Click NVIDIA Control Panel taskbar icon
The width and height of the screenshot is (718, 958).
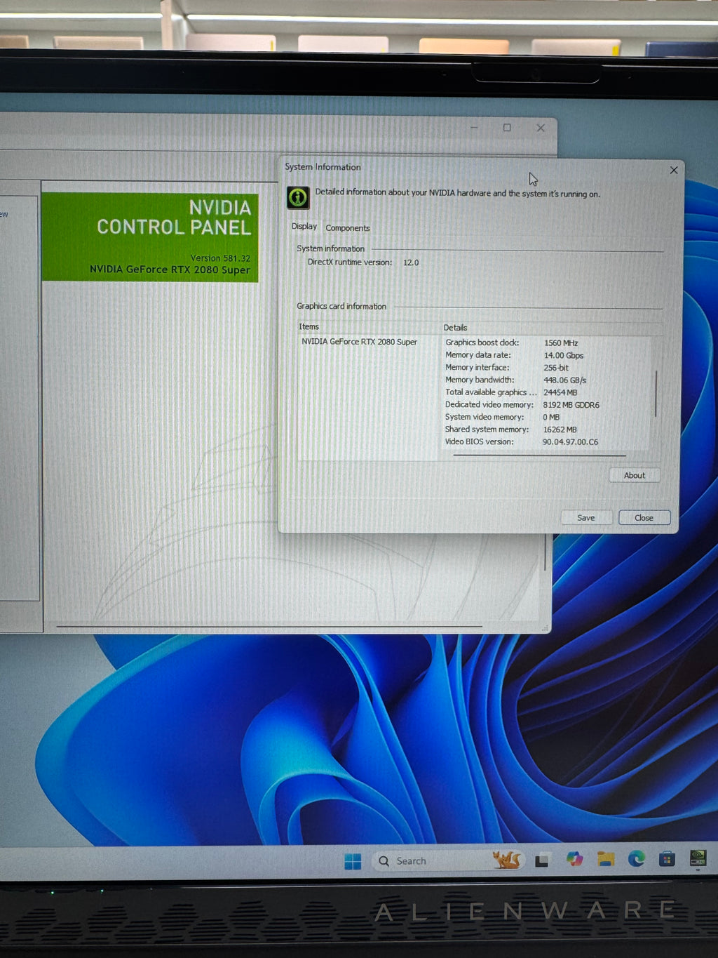click(698, 858)
